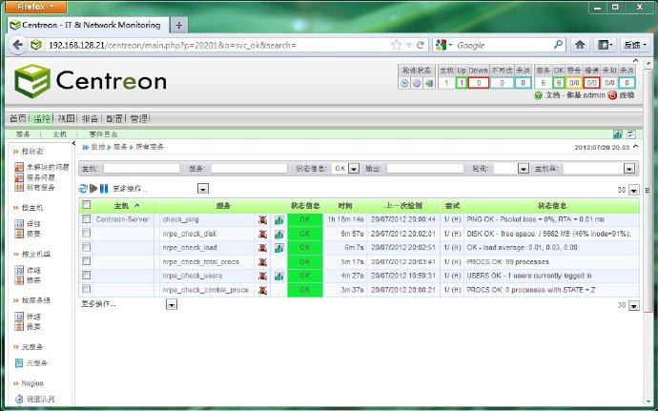Click the red action icon for nrpe_check_users

[262, 276]
